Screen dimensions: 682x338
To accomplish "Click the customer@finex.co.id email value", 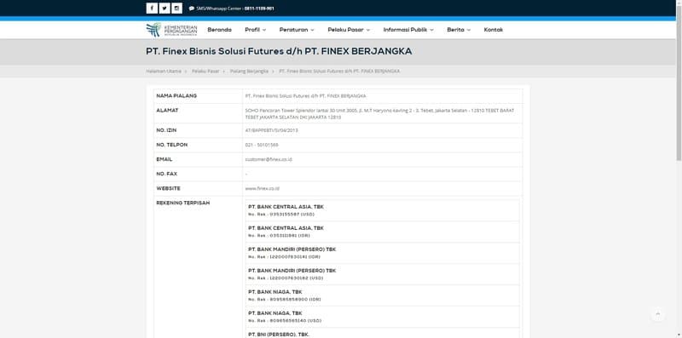I will (269, 159).
